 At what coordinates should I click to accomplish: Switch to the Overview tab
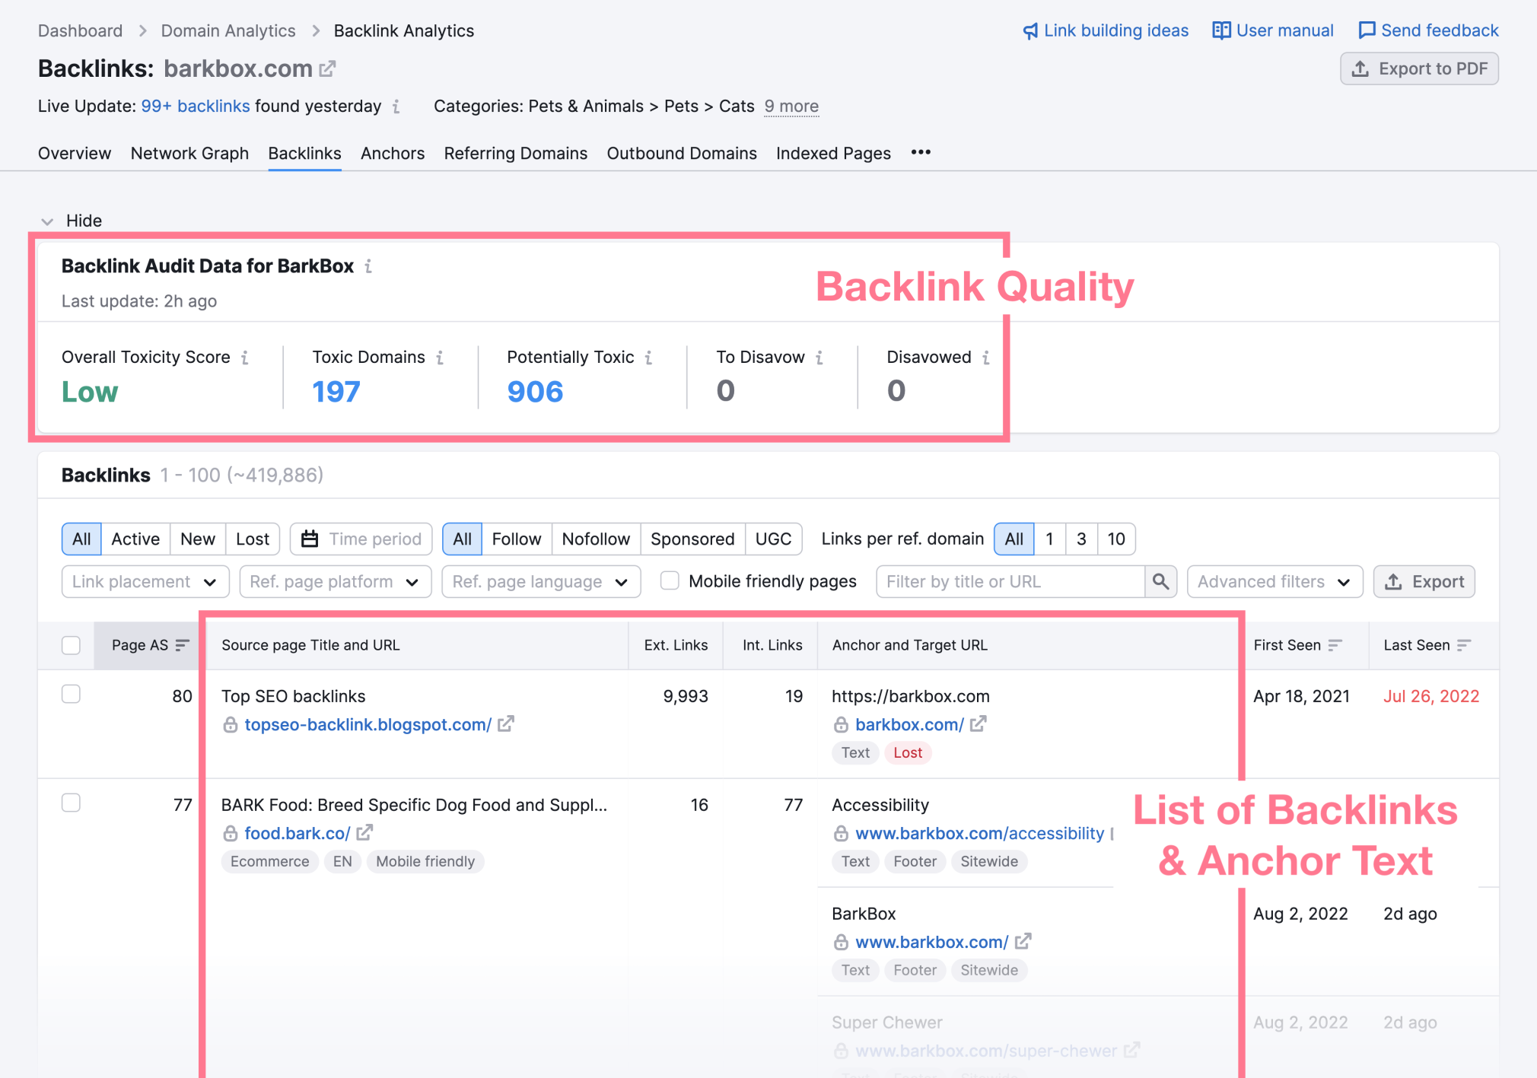click(x=75, y=153)
